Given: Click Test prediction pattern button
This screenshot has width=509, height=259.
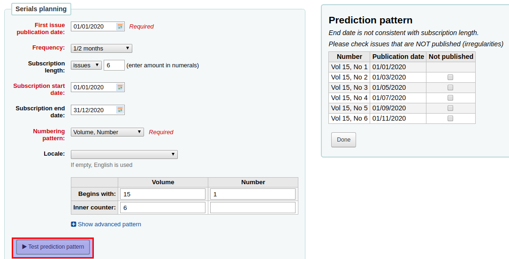Looking at the screenshot, I should 53,247.
